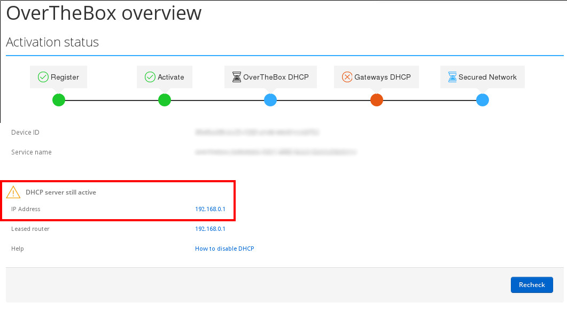Image resolution: width=567 pixels, height=310 pixels.
Task: Click the yellow warning triangle icon
Action: (13, 192)
